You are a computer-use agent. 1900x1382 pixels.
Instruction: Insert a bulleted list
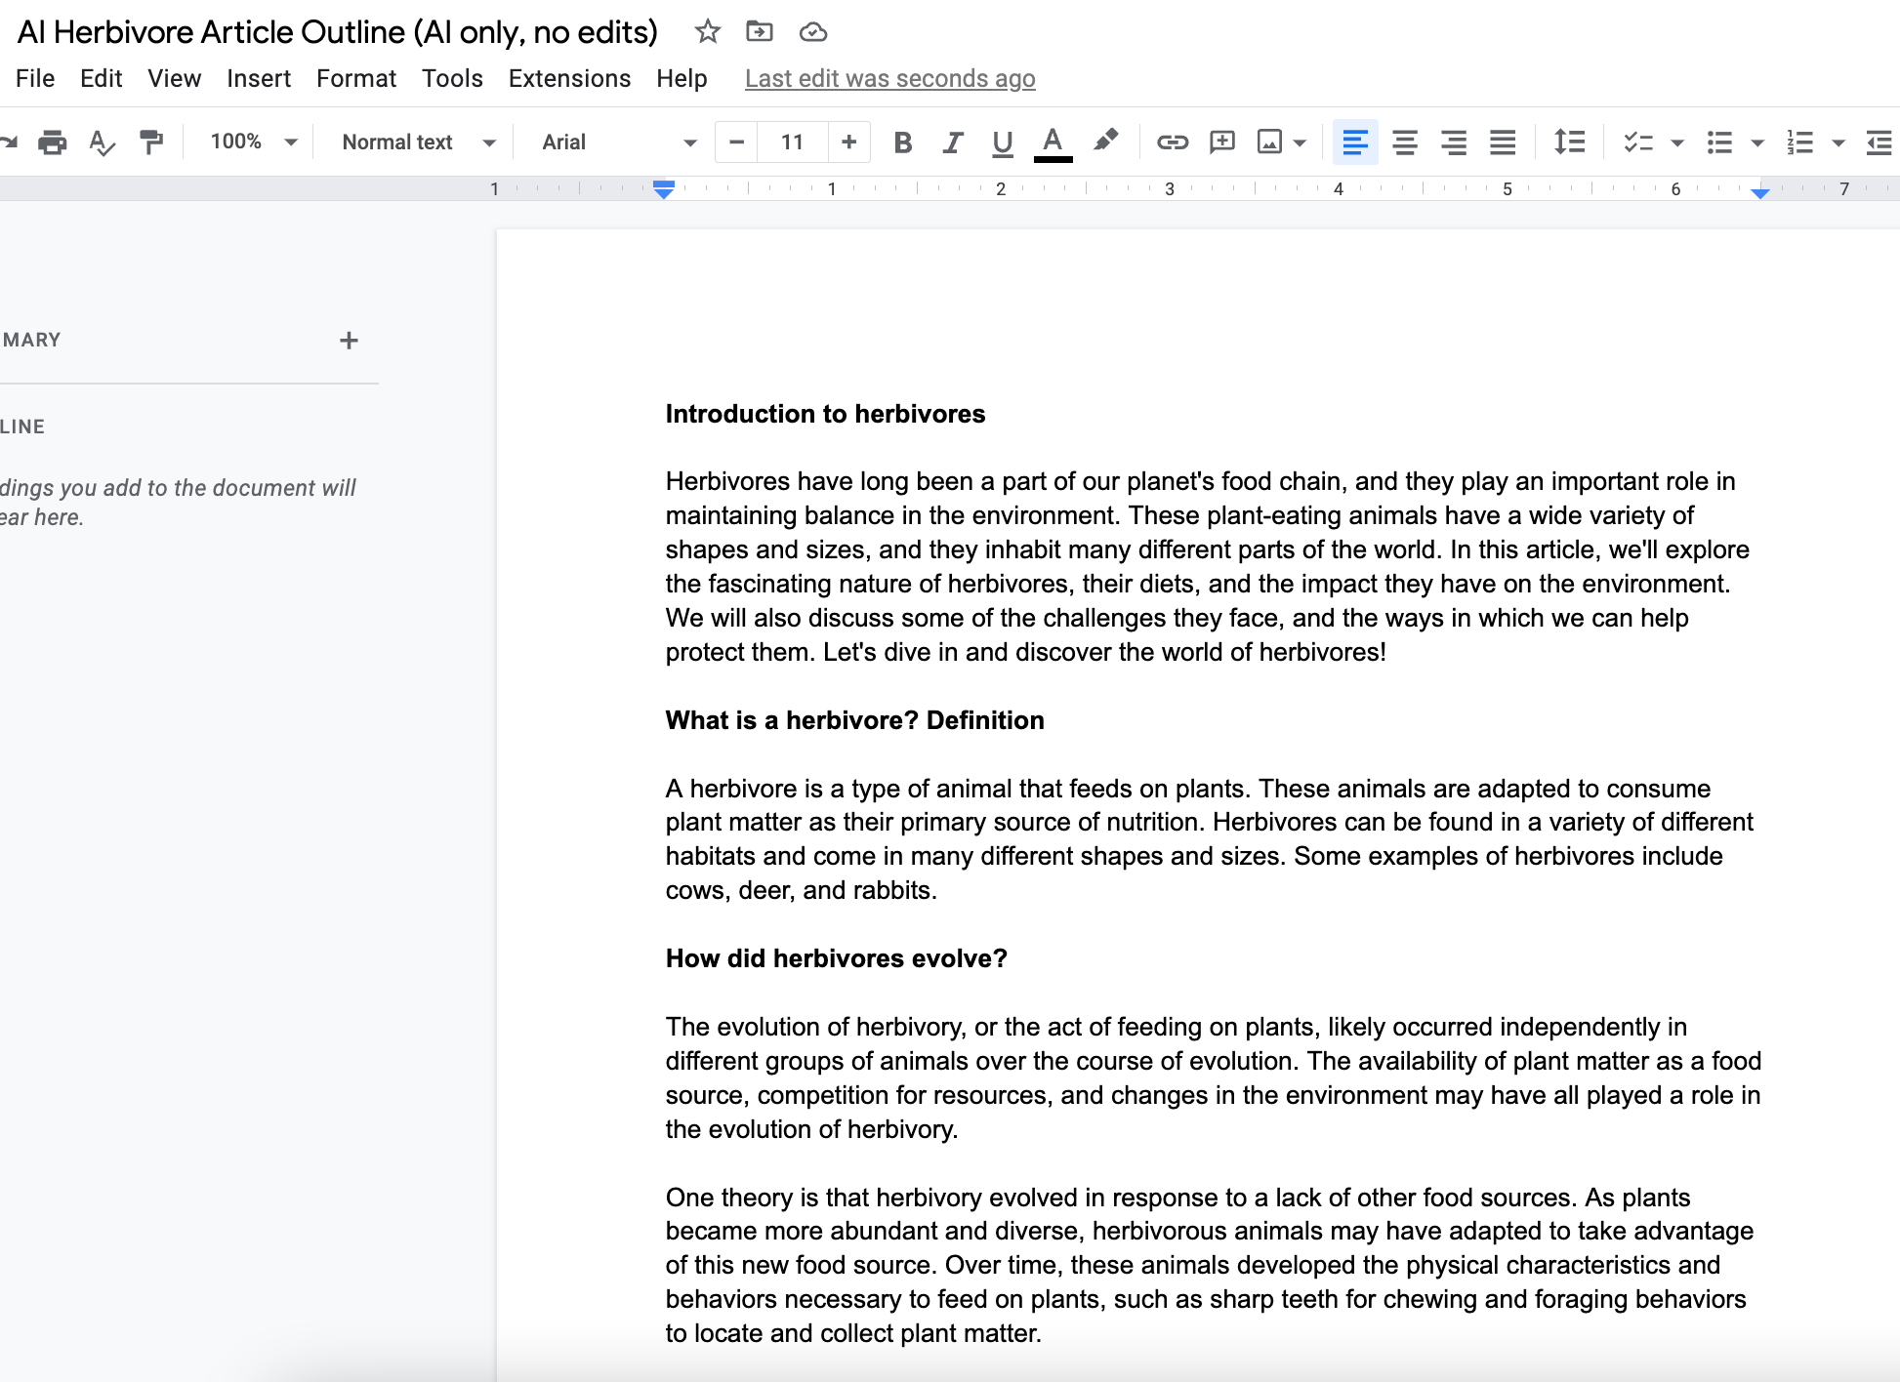click(1719, 142)
